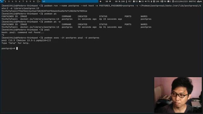The width and height of the screenshot is (203, 114).
Task: Click the '30 seconds ago' created cell
Action: pyautogui.click(x=87, y=27)
